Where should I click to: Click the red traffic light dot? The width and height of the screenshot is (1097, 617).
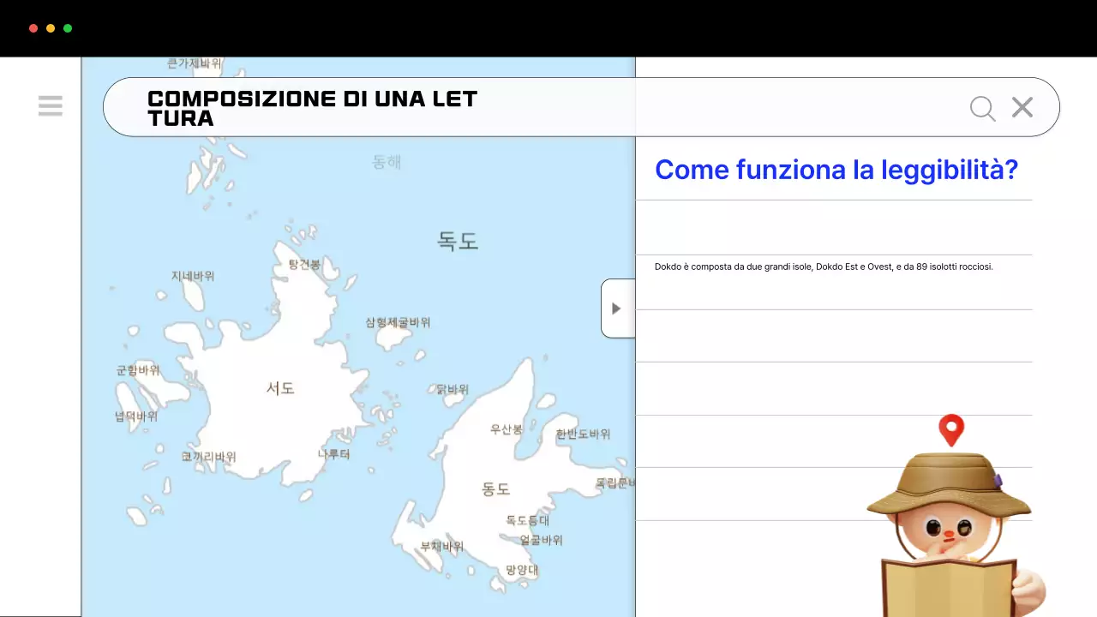(x=33, y=27)
